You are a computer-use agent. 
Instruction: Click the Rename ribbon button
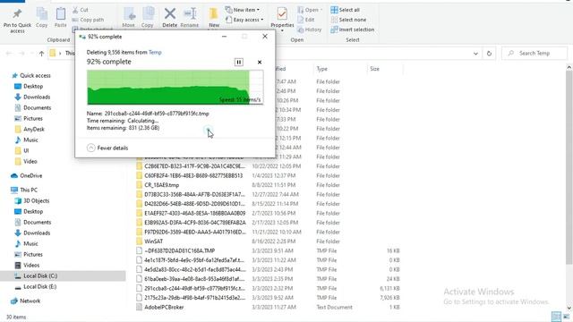[190, 18]
